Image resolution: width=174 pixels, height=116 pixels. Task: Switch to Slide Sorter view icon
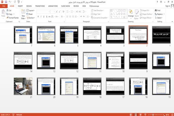click(x=136, y=115)
